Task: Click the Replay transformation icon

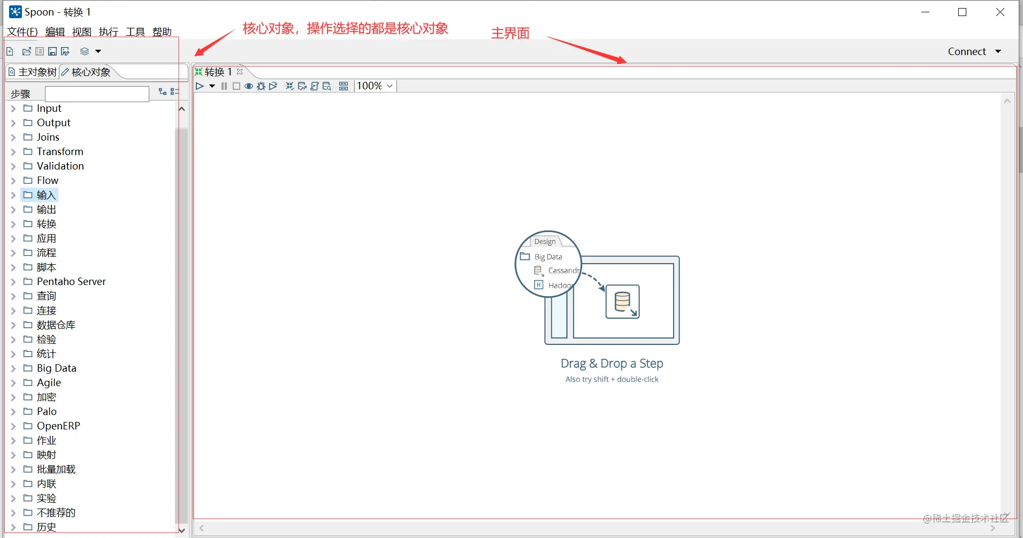Action: 273,86
